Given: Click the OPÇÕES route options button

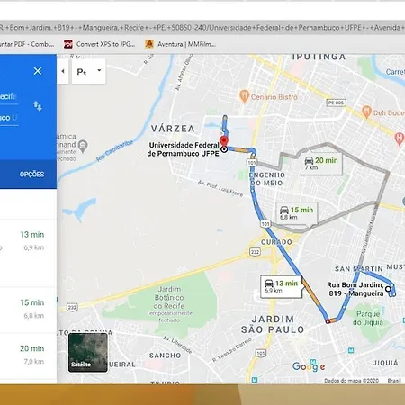Looking at the screenshot, I should [31, 175].
